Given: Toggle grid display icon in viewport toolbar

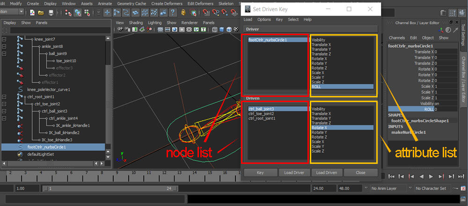Looking at the screenshot, I should tap(160, 29).
